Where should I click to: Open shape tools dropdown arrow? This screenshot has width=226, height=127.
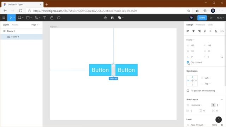click(31, 18)
